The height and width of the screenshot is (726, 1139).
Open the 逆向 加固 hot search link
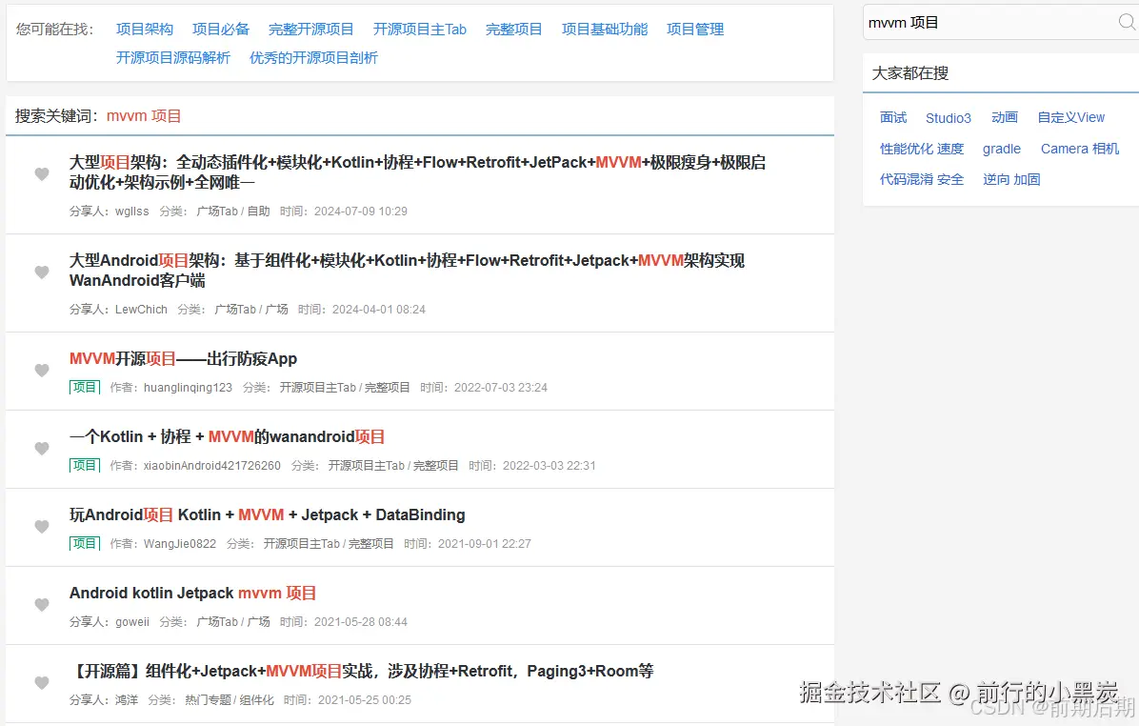[1011, 179]
